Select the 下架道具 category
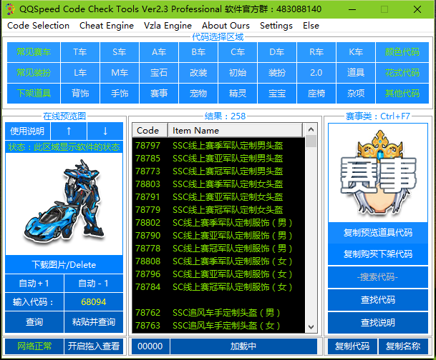 point(34,94)
